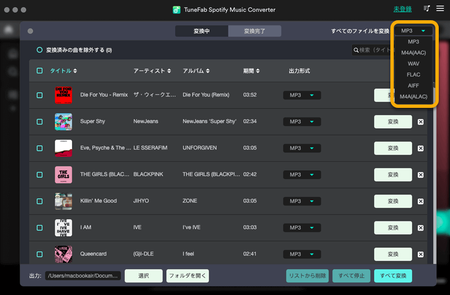Open format dropdown for Killin' Me Good

pos(302,201)
